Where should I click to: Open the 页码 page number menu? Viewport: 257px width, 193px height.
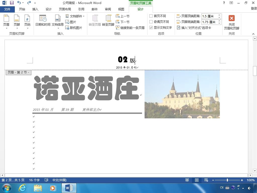(x=27, y=22)
